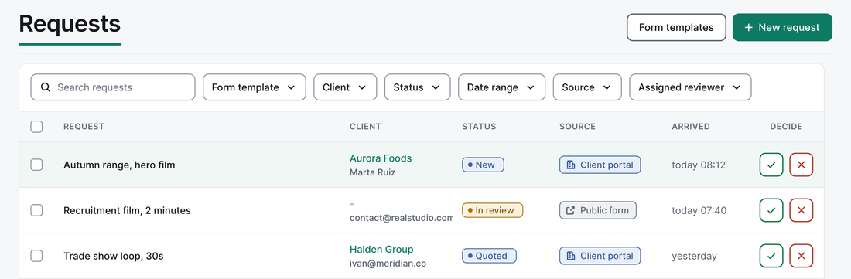
Task: Create a New request
Action: [783, 27]
